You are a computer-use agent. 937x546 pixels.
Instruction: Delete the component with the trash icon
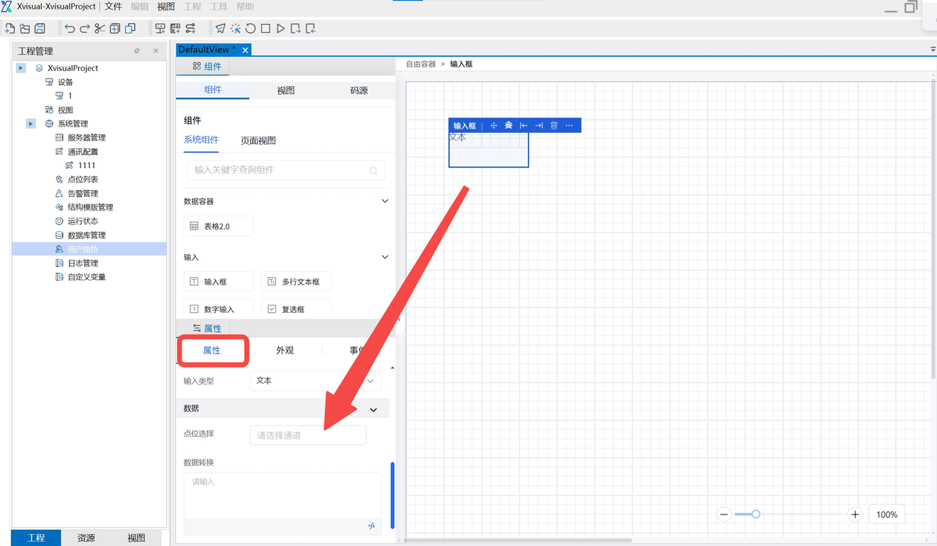point(554,126)
